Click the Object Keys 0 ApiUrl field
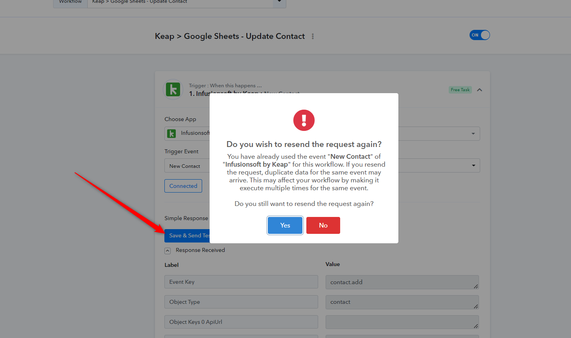 tap(241, 322)
